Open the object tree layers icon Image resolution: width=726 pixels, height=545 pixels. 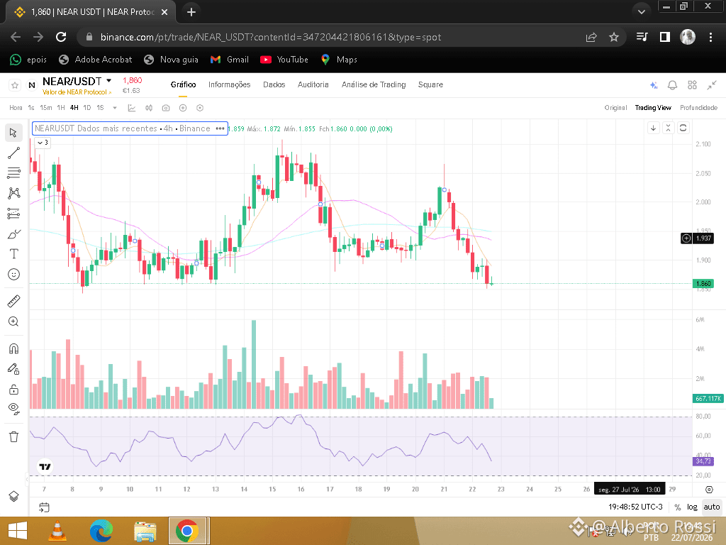(x=13, y=496)
